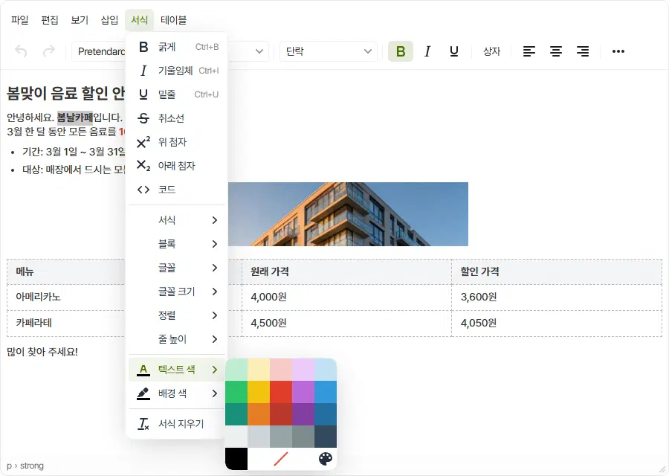Expand the 배경 색 submenu
Screen dimensions: 669x476
tap(177, 393)
